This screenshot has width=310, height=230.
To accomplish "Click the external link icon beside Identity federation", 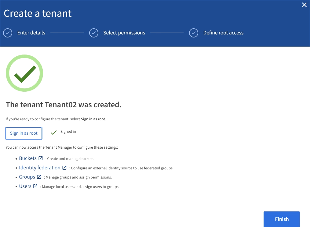I will tap(64, 168).
